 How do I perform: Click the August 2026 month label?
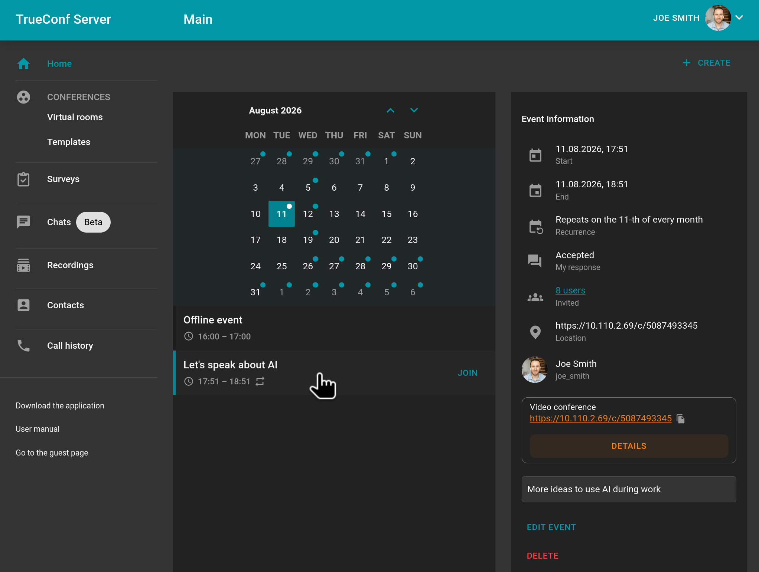(275, 111)
